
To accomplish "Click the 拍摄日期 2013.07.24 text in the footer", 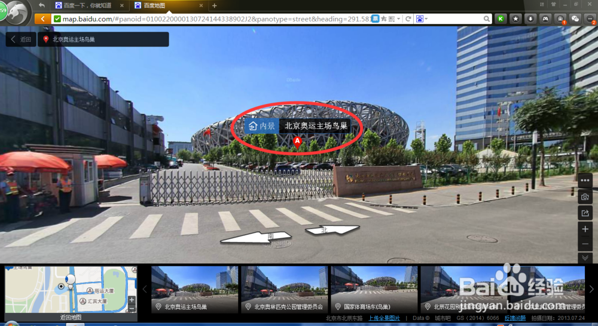I will pos(558,318).
